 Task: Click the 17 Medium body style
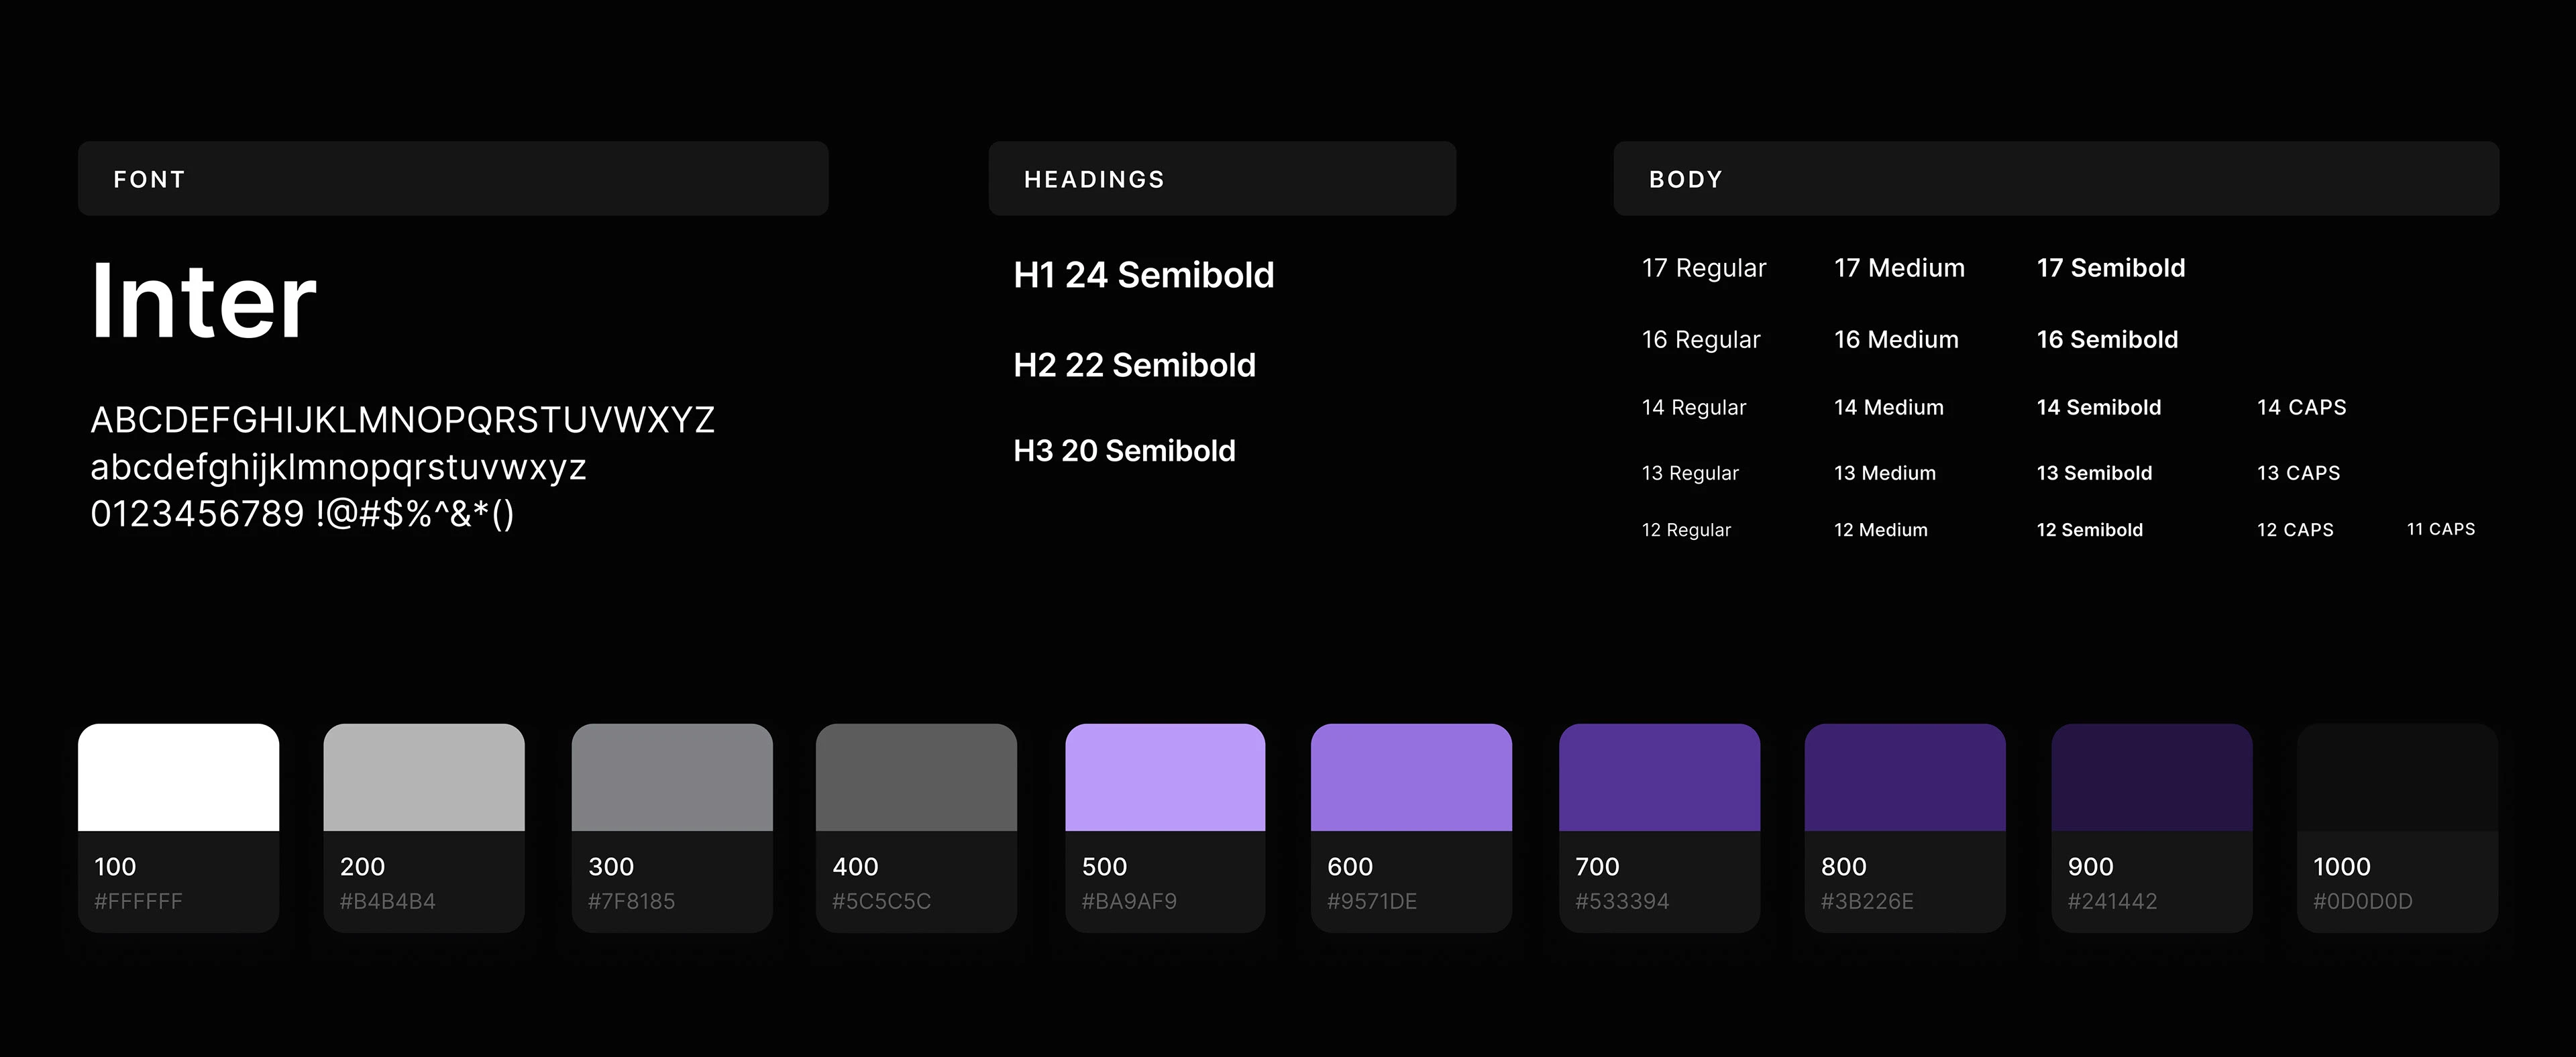pos(1899,268)
